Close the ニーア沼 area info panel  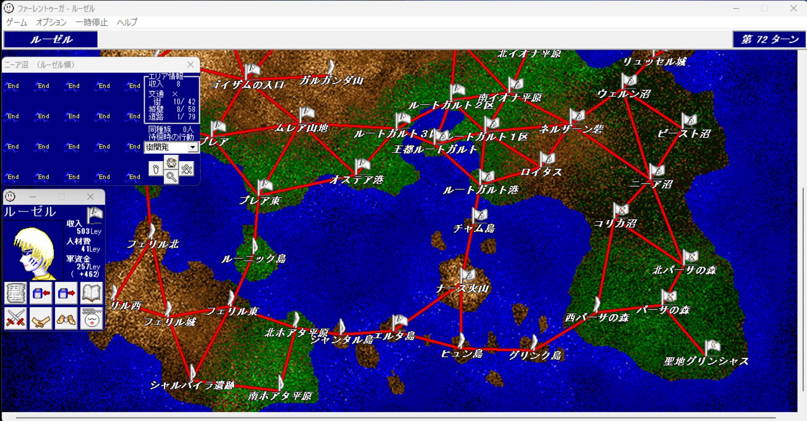pyautogui.click(x=190, y=64)
